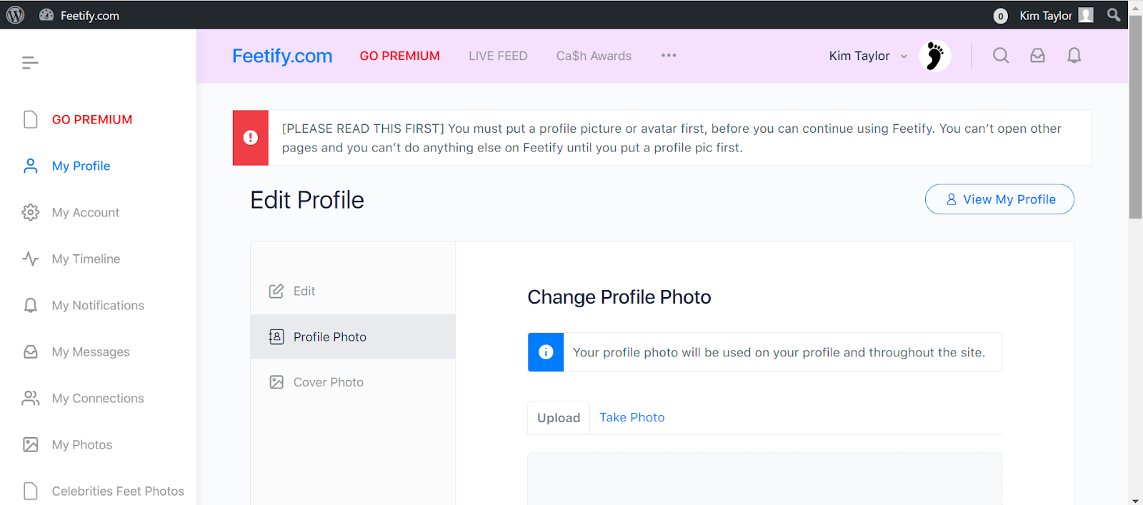Collapse sidebar with the hamburger menu icon
This screenshot has width=1143, height=505.
point(30,63)
